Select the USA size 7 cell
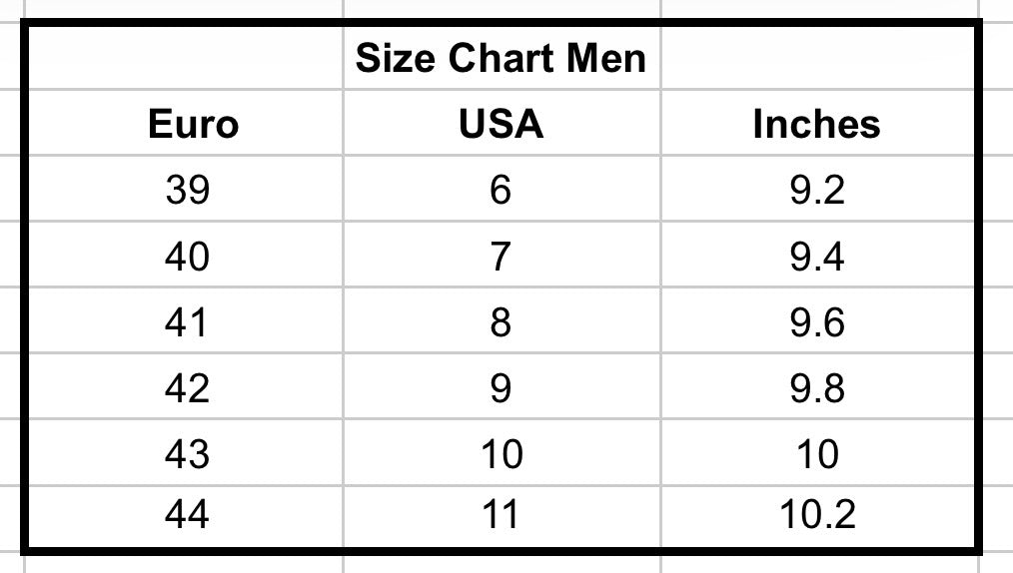This screenshot has height=573, width=1013. [x=501, y=257]
